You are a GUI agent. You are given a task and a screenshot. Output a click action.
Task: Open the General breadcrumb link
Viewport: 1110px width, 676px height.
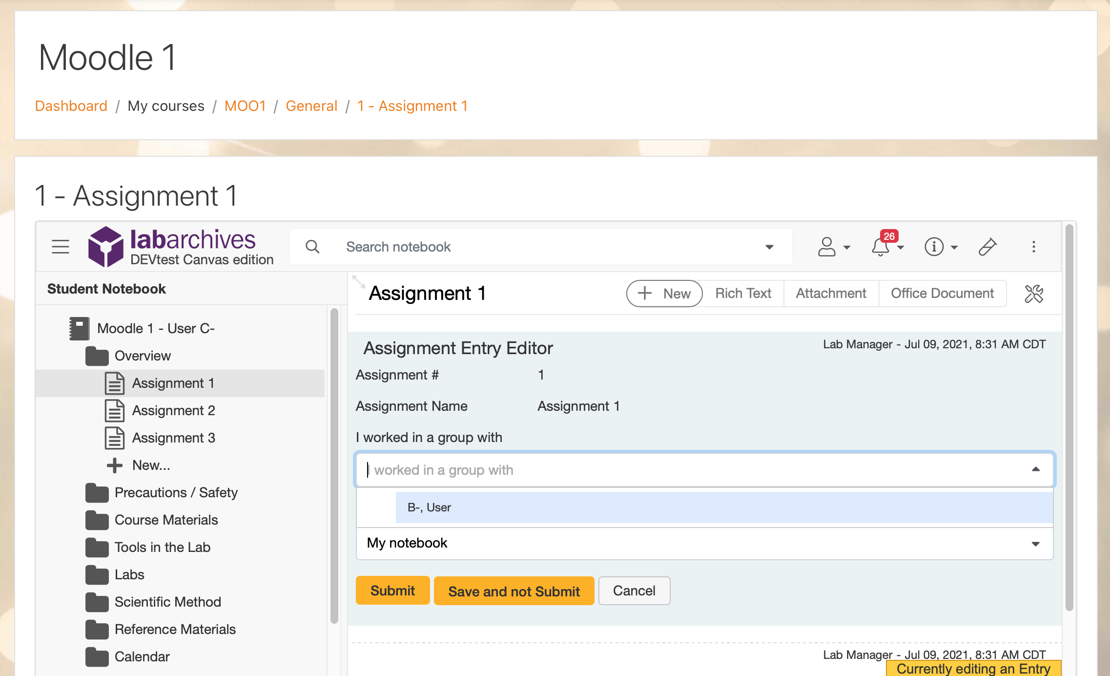[x=311, y=106]
